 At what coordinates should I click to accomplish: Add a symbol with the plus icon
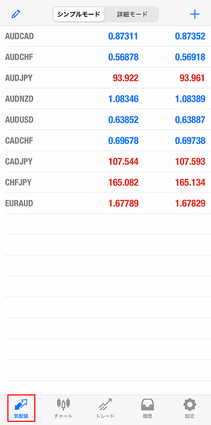click(x=195, y=14)
